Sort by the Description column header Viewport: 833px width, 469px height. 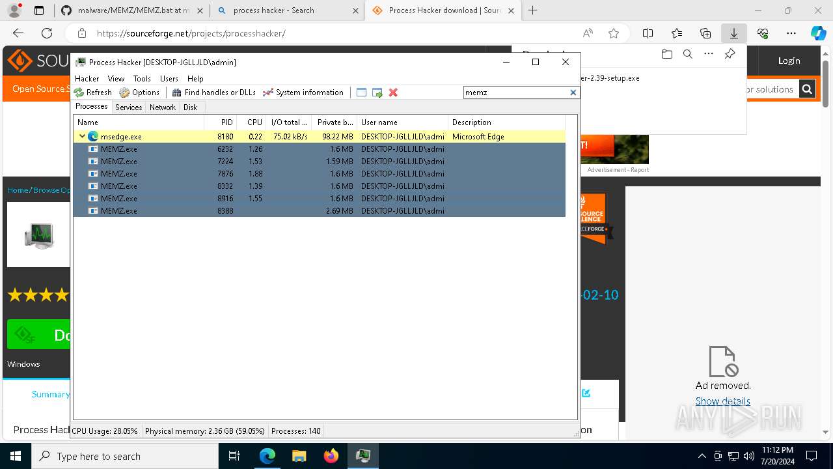[x=506, y=122]
